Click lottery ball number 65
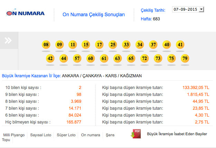216x148 pixels. tap(131, 58)
